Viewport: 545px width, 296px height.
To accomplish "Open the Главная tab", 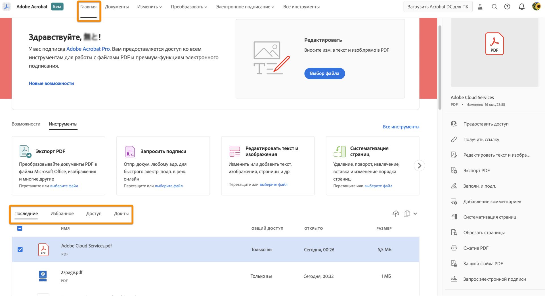I will (x=88, y=7).
